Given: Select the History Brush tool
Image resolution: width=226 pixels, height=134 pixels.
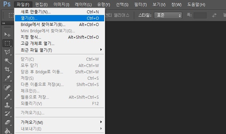Looking at the screenshot, I should (x=7, y=114).
